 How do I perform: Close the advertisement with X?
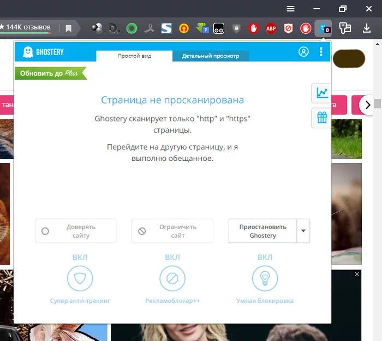(x=357, y=274)
